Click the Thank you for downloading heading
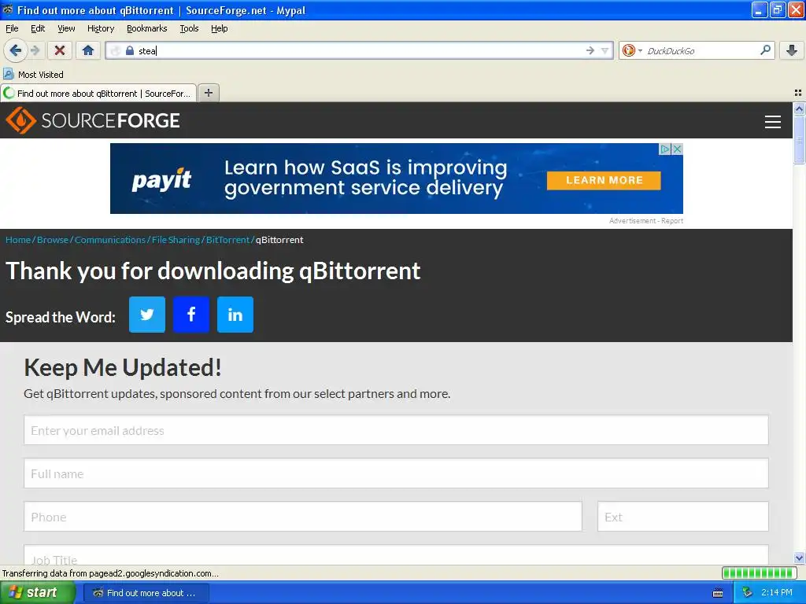 [213, 271]
